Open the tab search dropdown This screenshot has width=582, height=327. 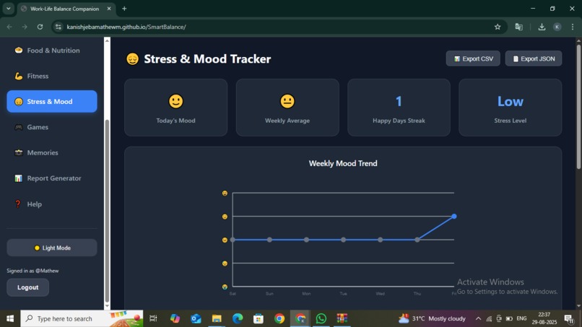pyautogui.click(x=8, y=9)
